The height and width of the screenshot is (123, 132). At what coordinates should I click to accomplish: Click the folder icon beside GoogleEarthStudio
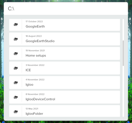[16, 39]
